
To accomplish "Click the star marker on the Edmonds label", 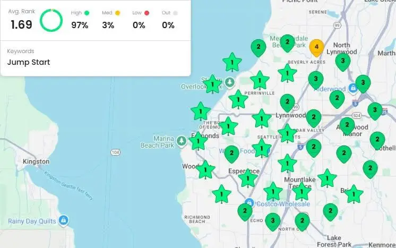I will (198, 141).
